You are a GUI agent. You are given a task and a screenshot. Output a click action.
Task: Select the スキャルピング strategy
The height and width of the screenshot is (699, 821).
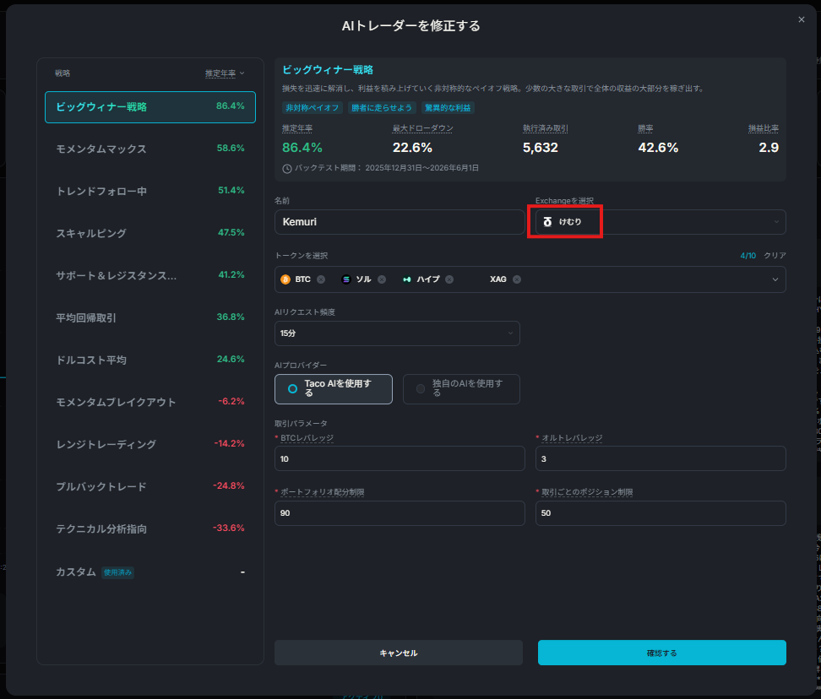click(x=150, y=233)
